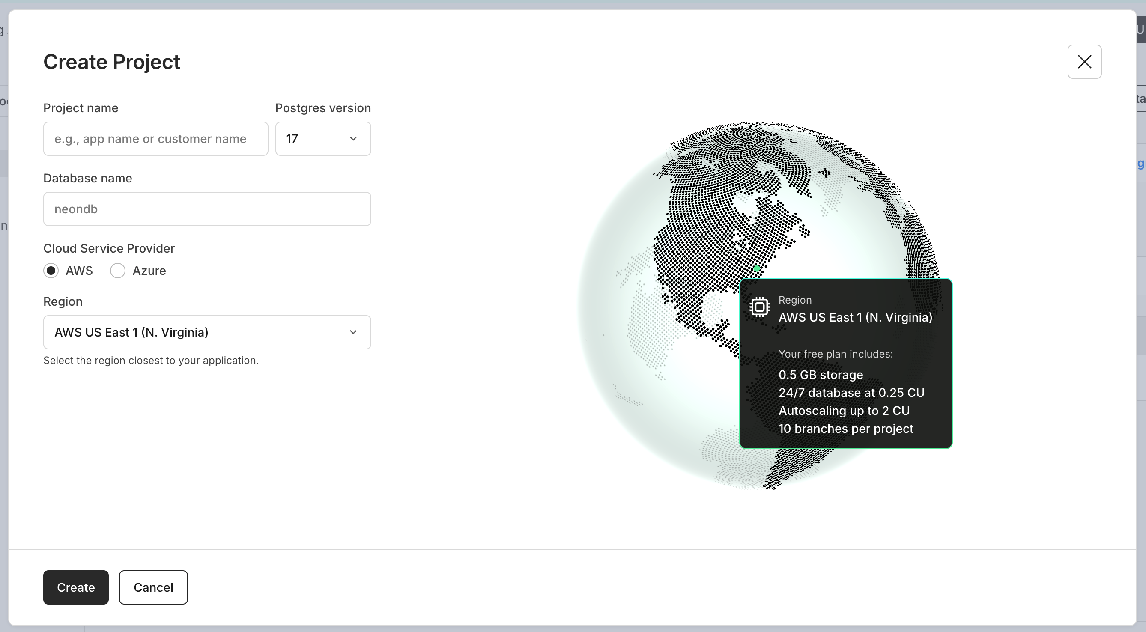The width and height of the screenshot is (1146, 632).
Task: Focus the Project name input field
Action: tap(156, 139)
